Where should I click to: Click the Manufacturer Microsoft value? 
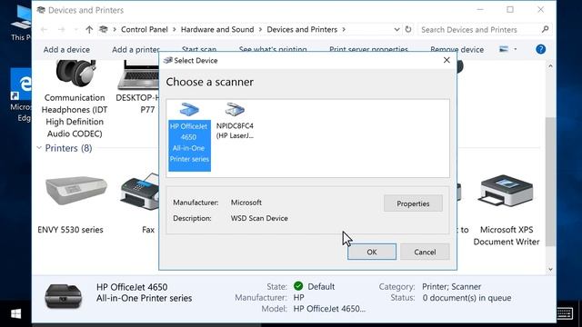coord(246,203)
